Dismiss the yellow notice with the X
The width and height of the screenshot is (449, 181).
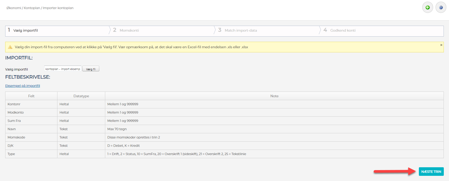[x=441, y=45]
